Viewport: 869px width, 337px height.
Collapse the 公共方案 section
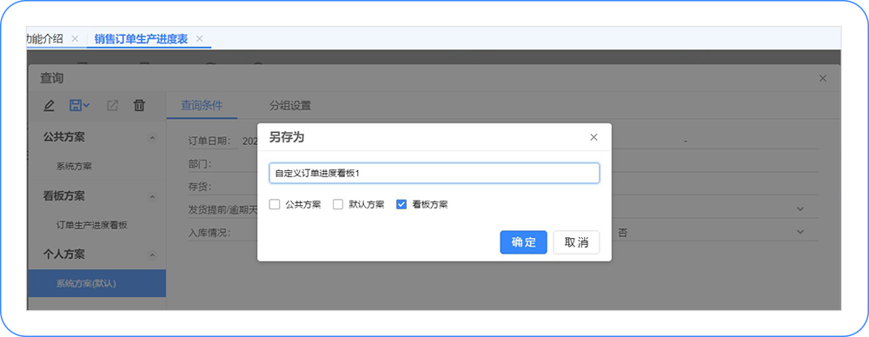pos(152,137)
